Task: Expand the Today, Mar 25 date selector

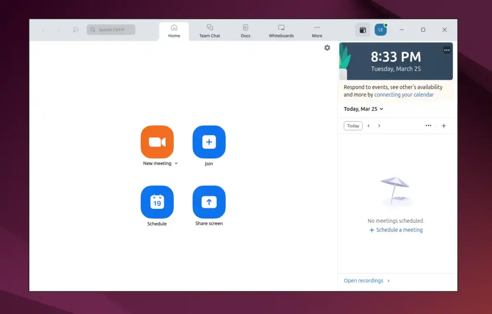Action: coord(363,109)
